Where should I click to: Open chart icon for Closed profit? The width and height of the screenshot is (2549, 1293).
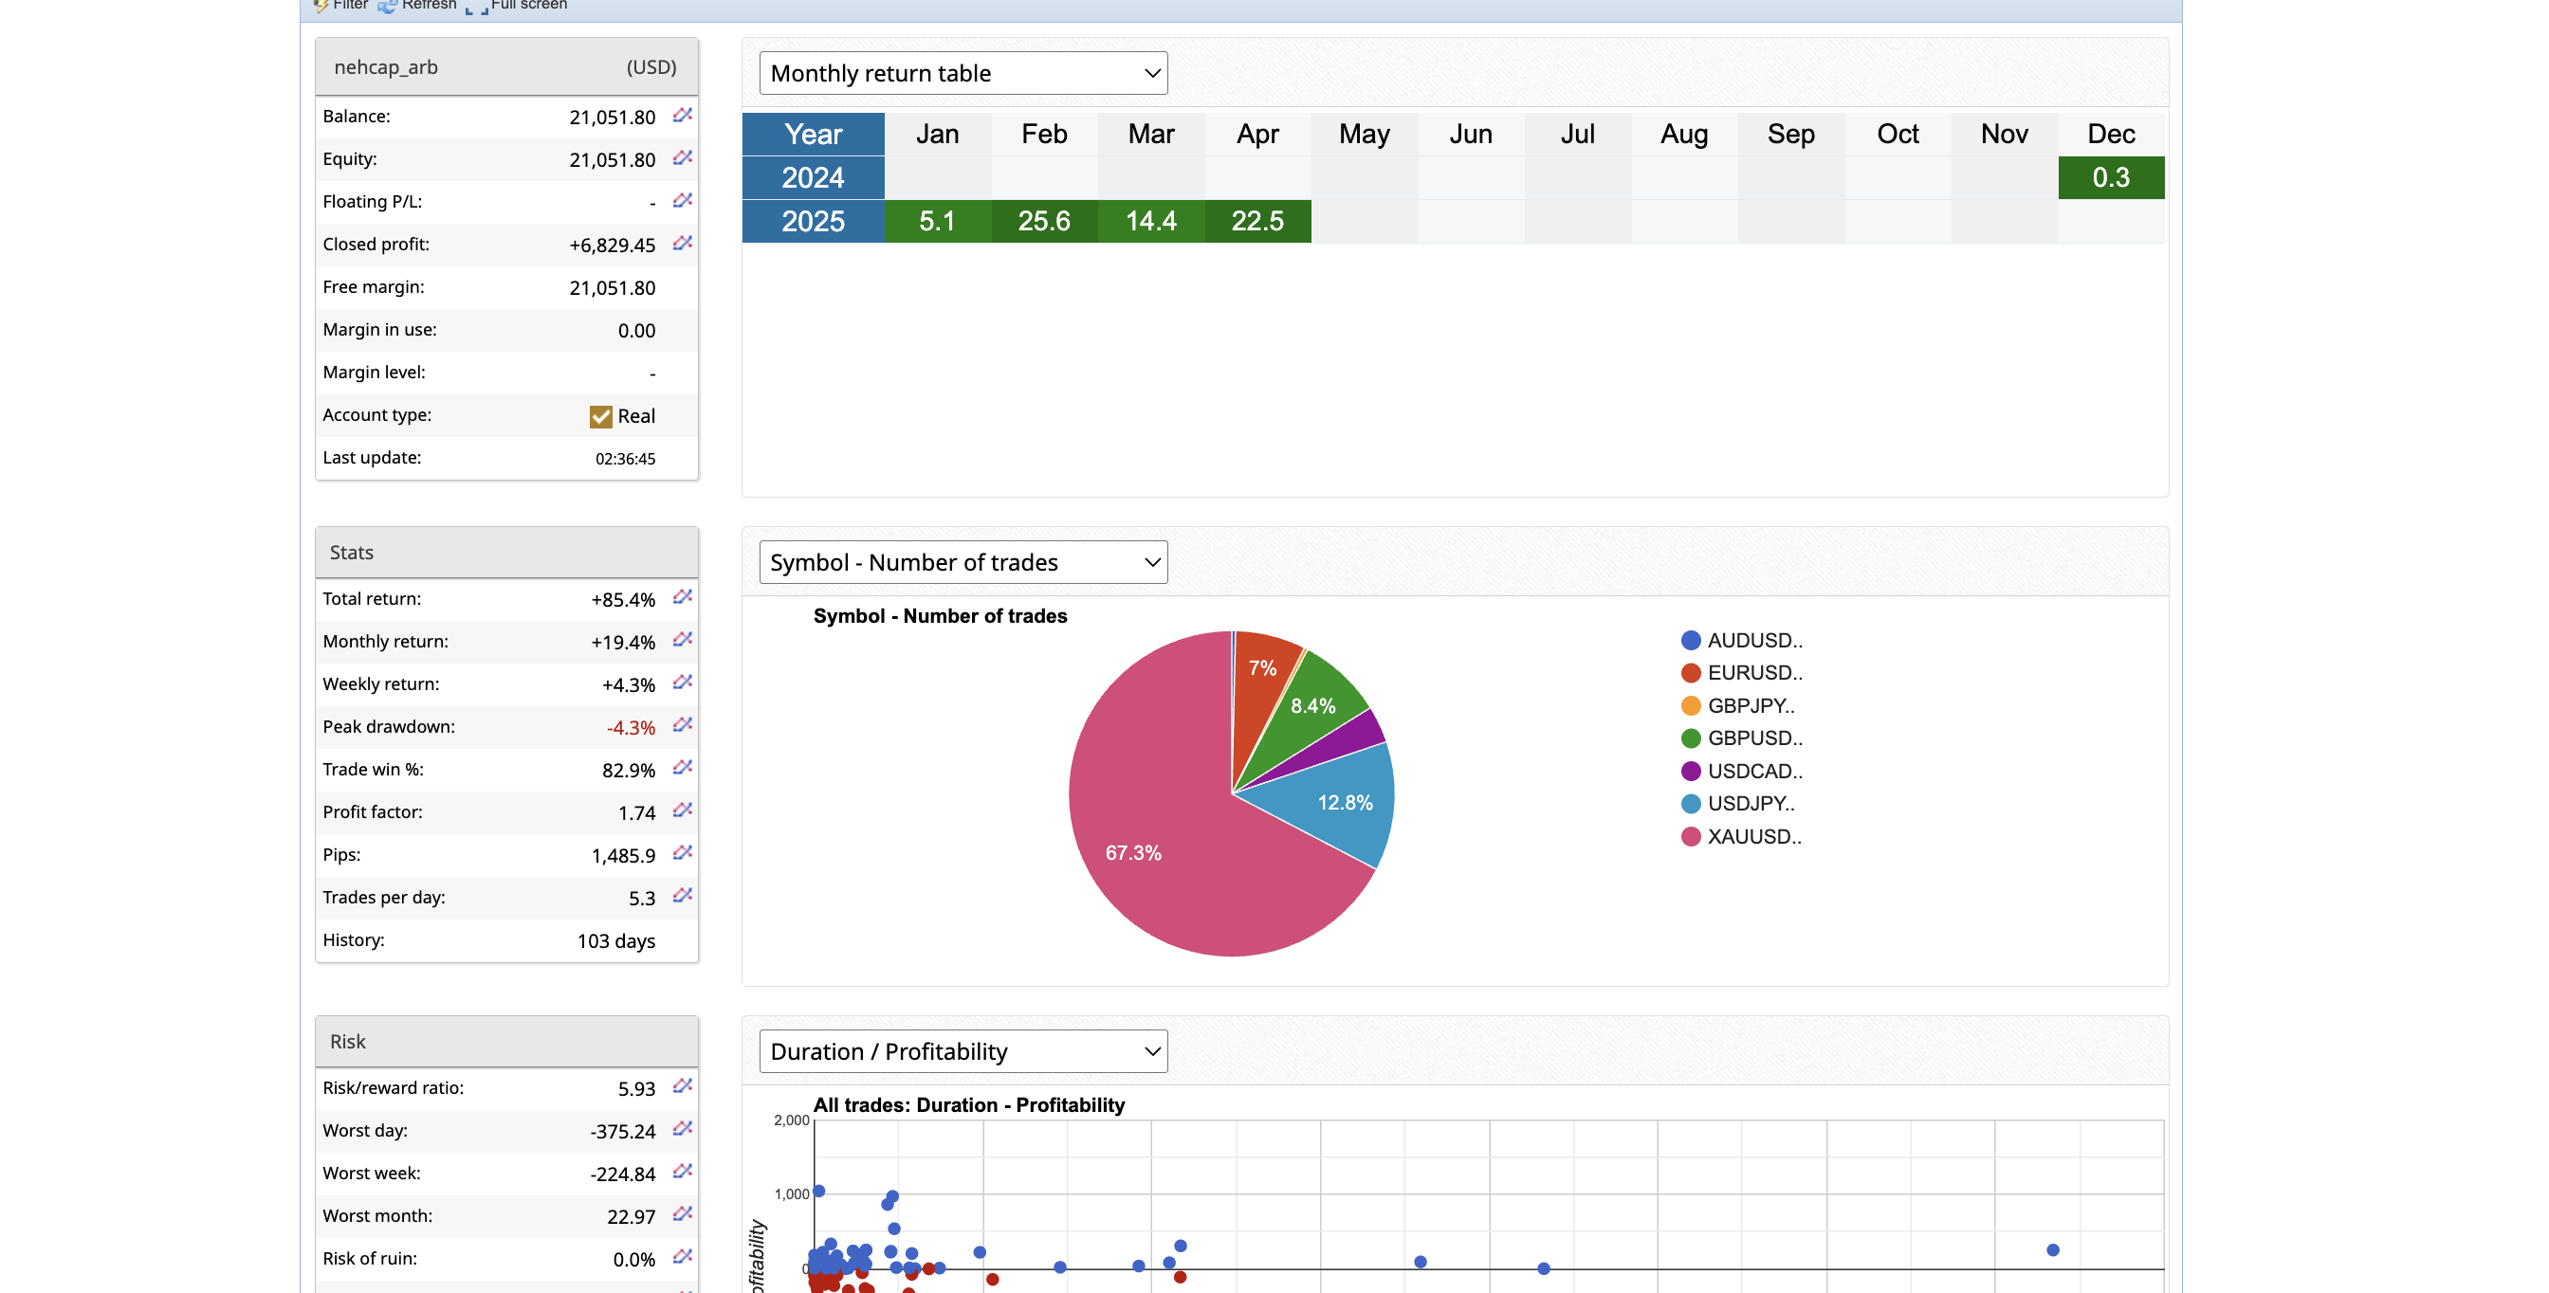point(682,244)
